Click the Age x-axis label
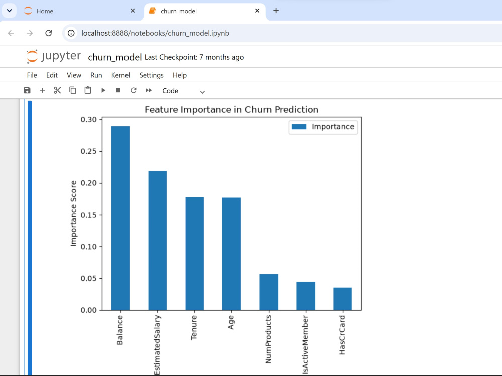Viewport: 502px width, 376px height. coord(231,322)
